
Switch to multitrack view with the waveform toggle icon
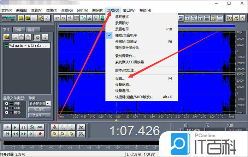pyautogui.click(x=9, y=18)
